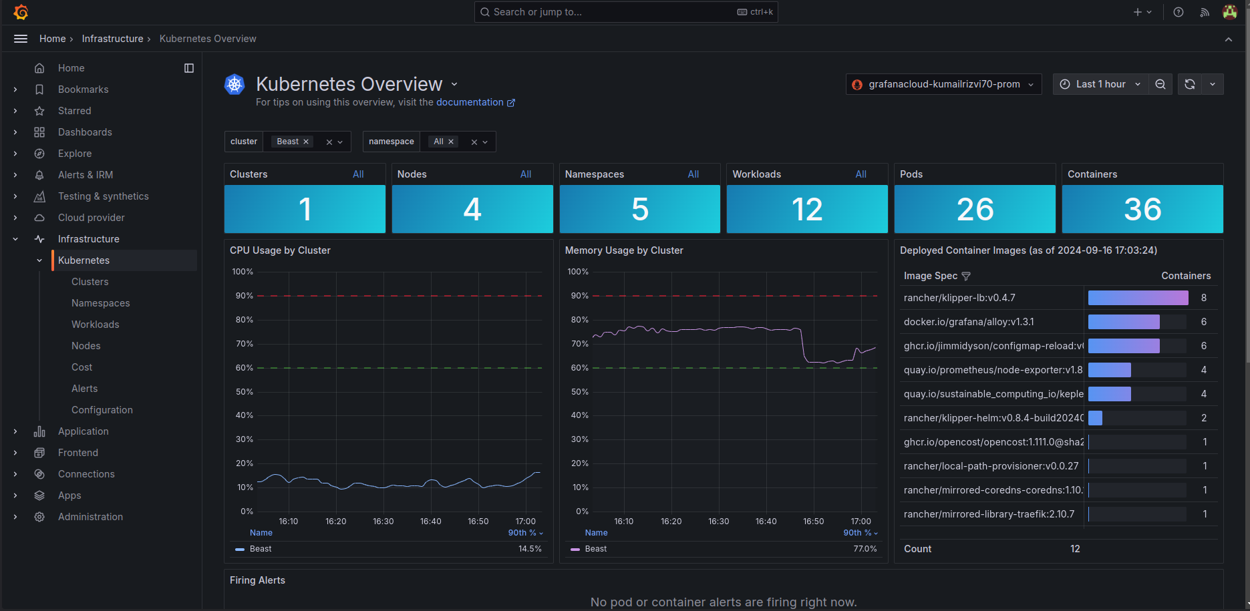Open the user profile avatar
The image size is (1250, 611).
click(1229, 12)
